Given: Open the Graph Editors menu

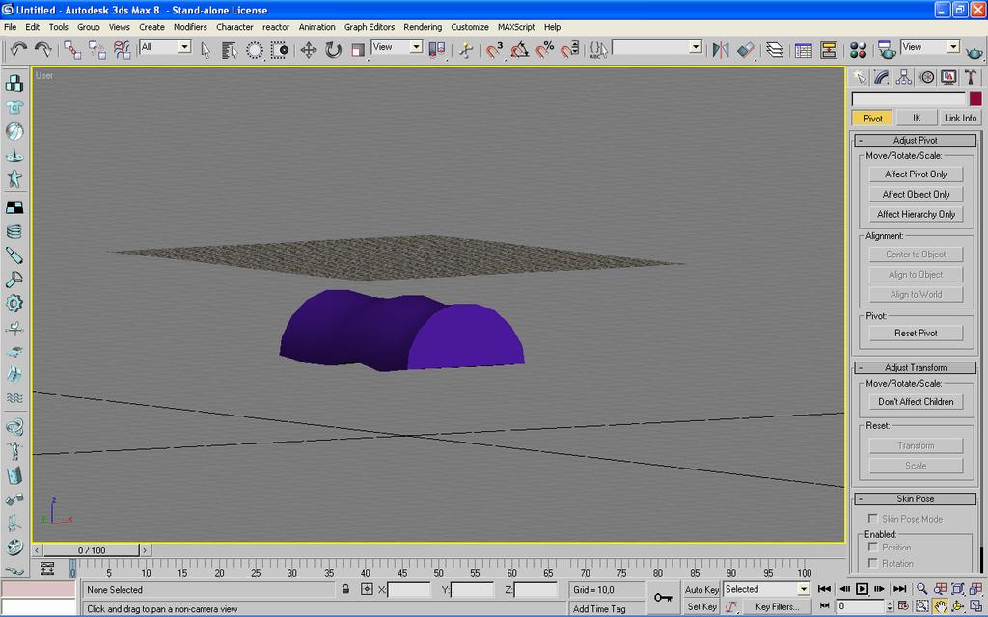Looking at the screenshot, I should [x=370, y=27].
